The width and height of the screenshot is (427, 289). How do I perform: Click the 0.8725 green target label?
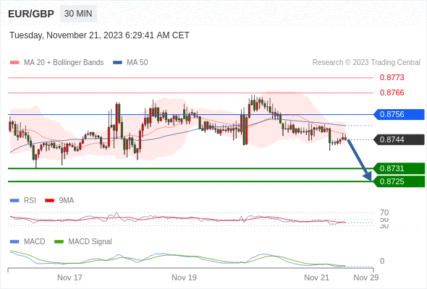[x=399, y=181]
